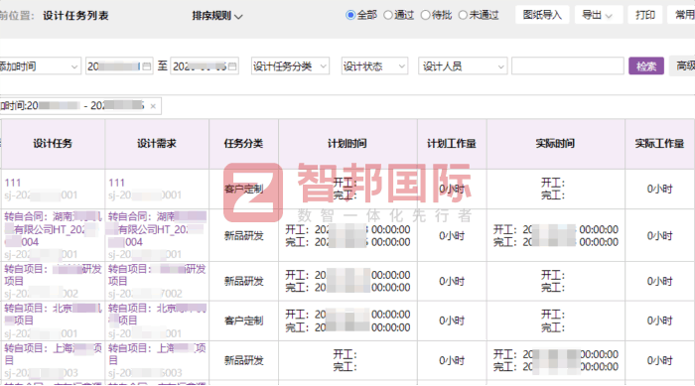Click the 计划时间 column header
This screenshot has width=695, height=386.
point(347,144)
